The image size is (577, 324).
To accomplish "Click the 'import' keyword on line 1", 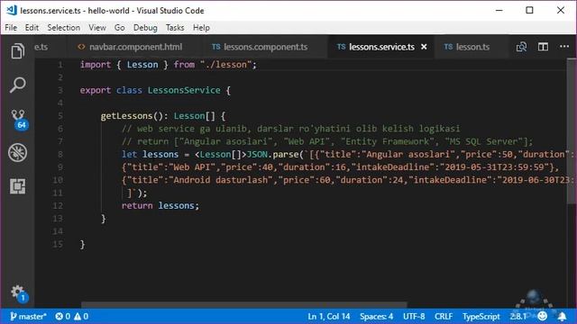I will [96, 65].
